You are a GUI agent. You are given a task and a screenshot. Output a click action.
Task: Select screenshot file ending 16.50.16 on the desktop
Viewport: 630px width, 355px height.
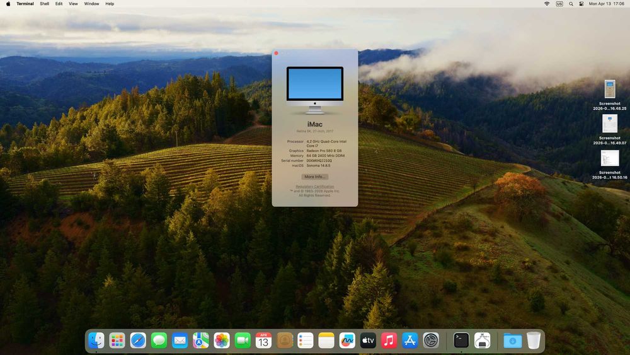pos(610,165)
